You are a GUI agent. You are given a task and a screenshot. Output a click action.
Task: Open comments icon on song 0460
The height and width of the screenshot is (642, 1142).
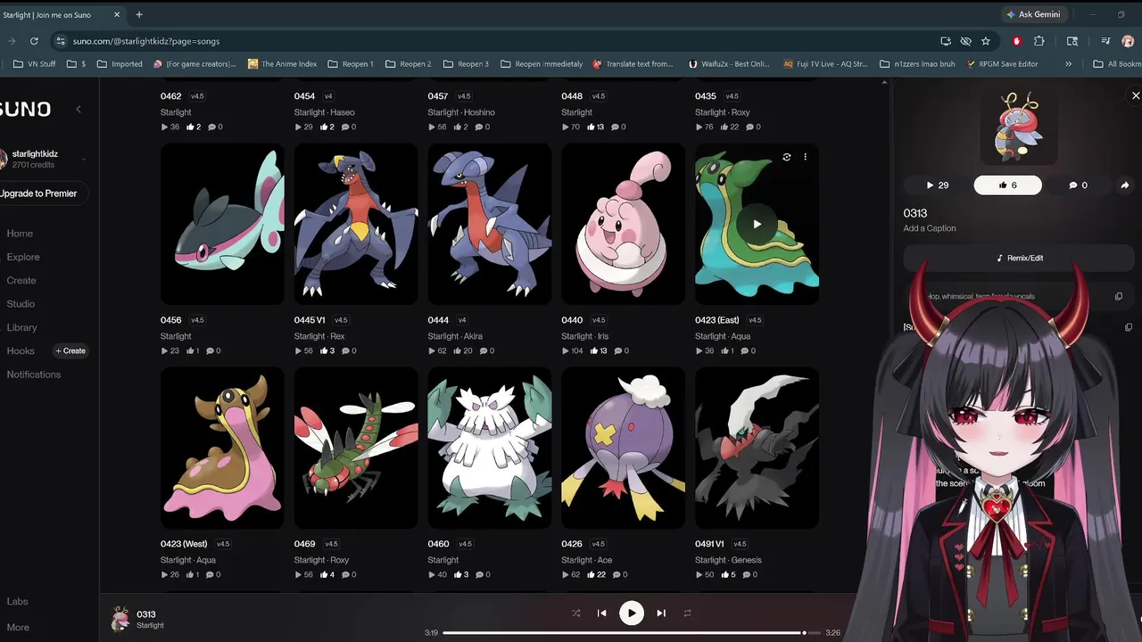[x=479, y=575]
